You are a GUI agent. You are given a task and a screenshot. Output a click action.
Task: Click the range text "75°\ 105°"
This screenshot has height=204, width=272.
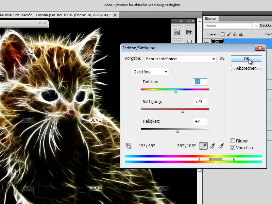[186, 146]
